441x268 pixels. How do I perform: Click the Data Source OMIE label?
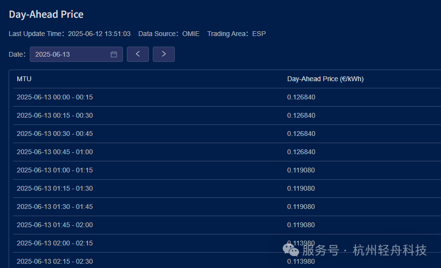tap(169, 34)
